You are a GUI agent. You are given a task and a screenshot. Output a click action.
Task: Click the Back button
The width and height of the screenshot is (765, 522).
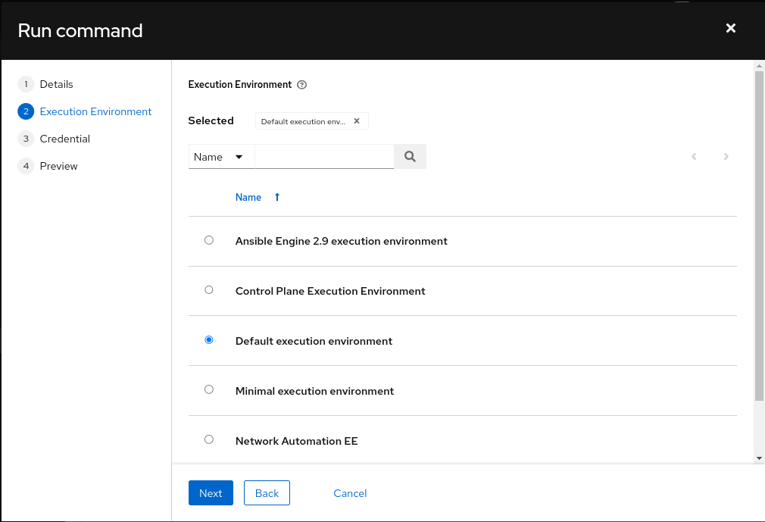pos(267,492)
